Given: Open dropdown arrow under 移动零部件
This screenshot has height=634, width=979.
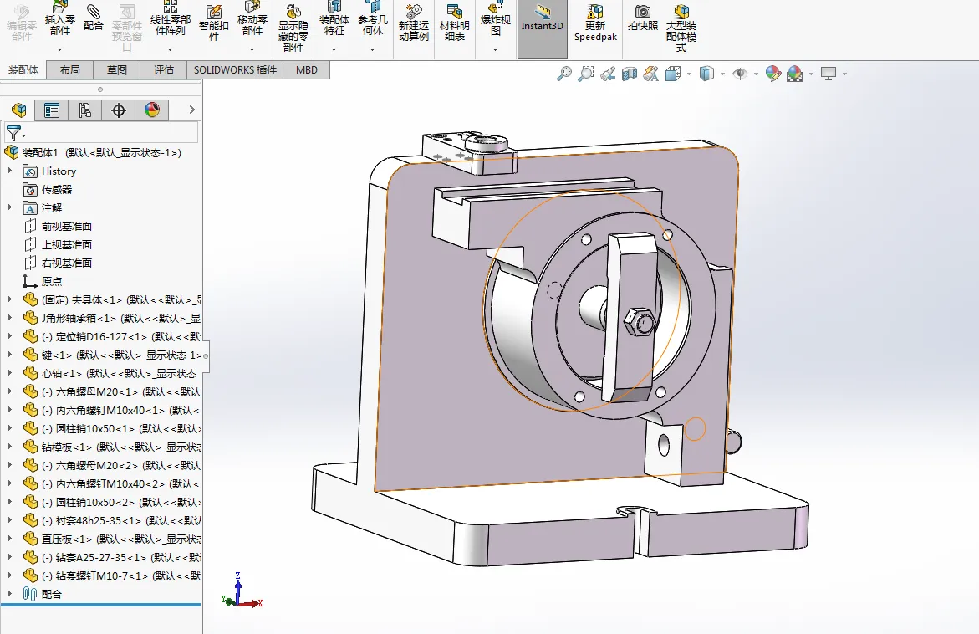Looking at the screenshot, I should coord(252,49).
